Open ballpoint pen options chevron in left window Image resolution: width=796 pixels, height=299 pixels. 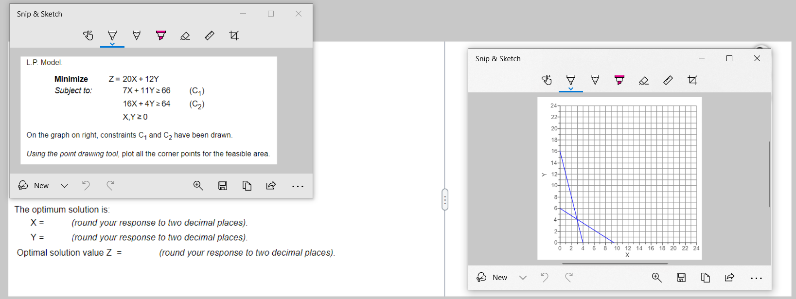(112, 44)
